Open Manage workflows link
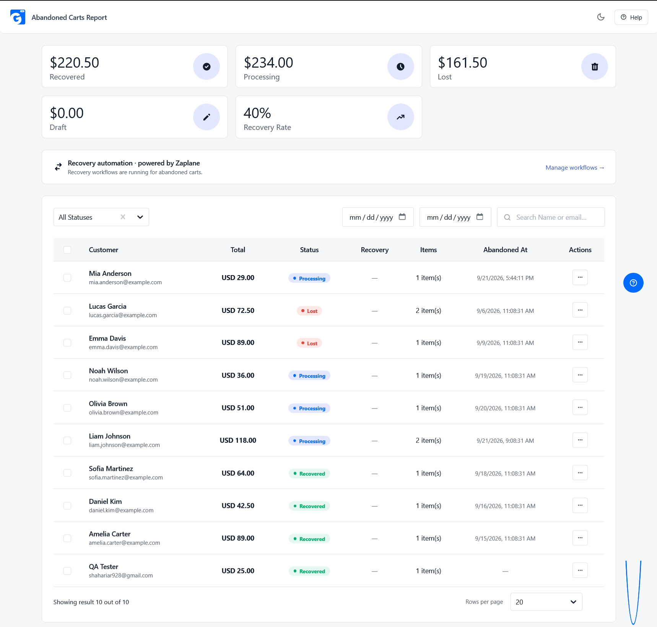Screen dimensions: 657x627 [575, 167]
